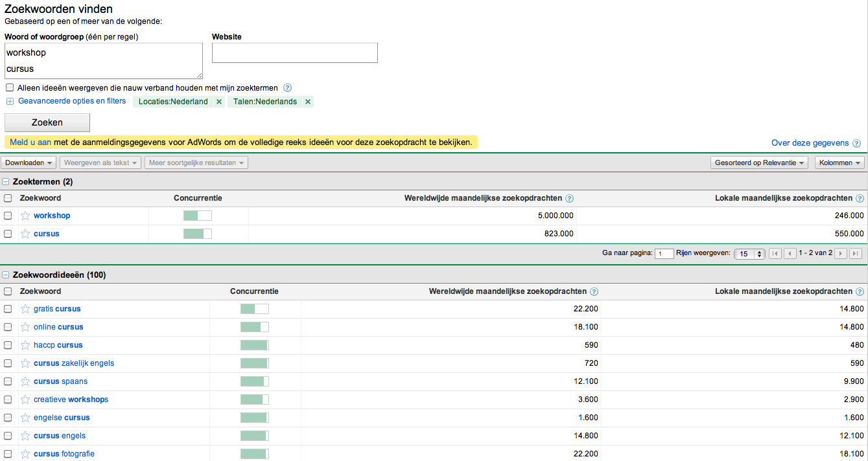This screenshot has height=461, width=868.
Task: Open the Downloaden dropdown
Action: coord(29,163)
